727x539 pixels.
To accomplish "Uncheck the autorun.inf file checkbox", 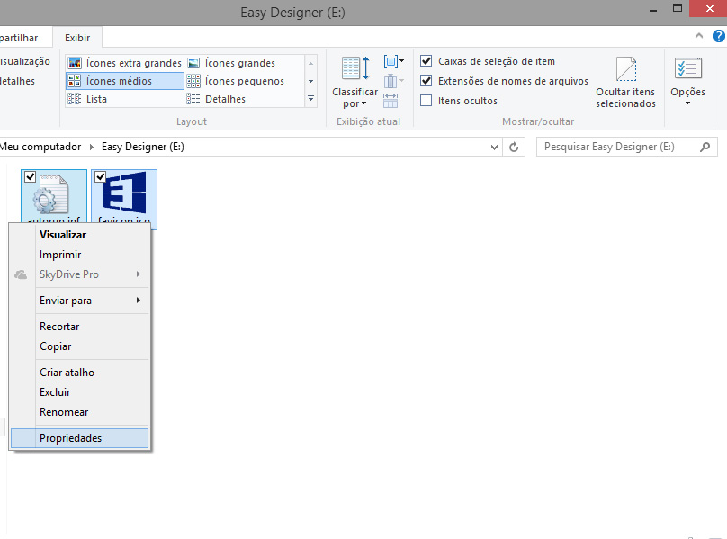I will click(x=31, y=177).
